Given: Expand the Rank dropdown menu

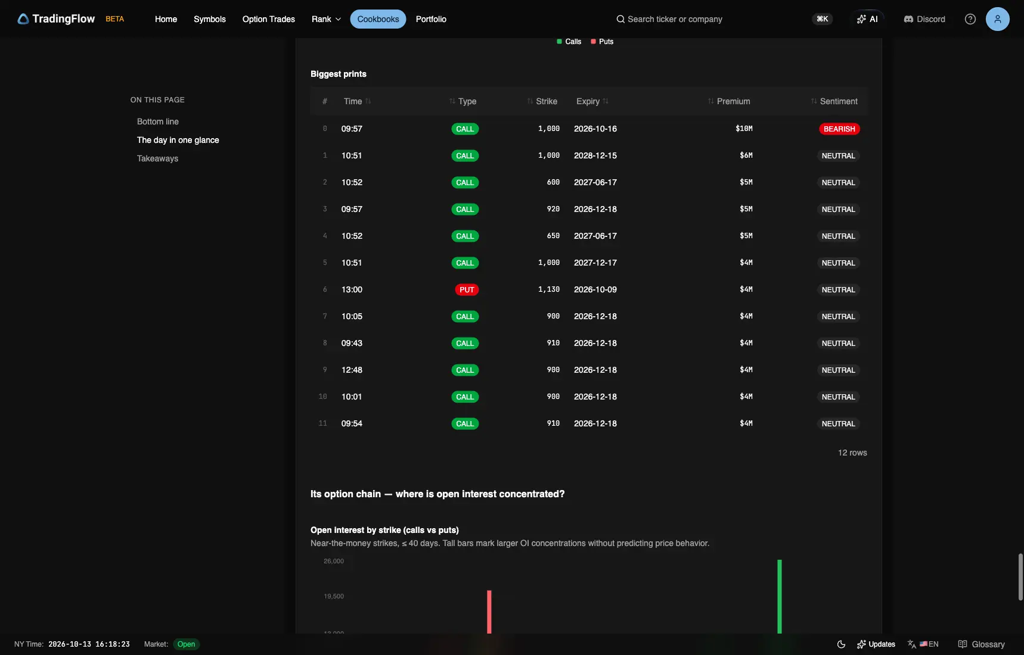Looking at the screenshot, I should [x=327, y=19].
